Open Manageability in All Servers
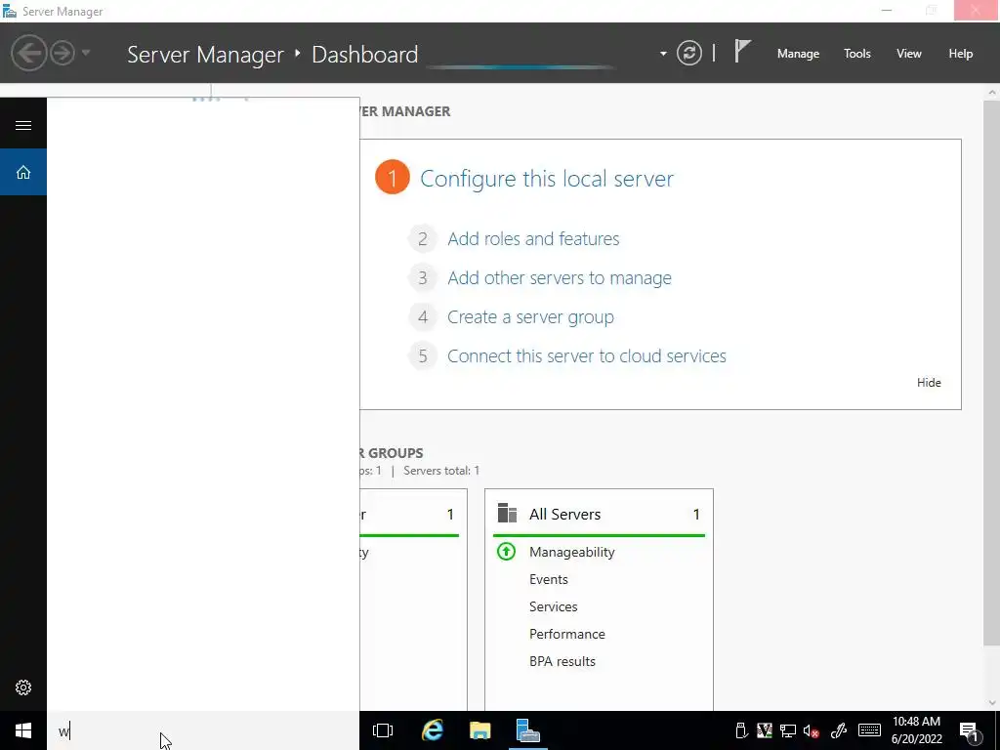Viewport: 1000px width, 750px height. [x=571, y=553]
